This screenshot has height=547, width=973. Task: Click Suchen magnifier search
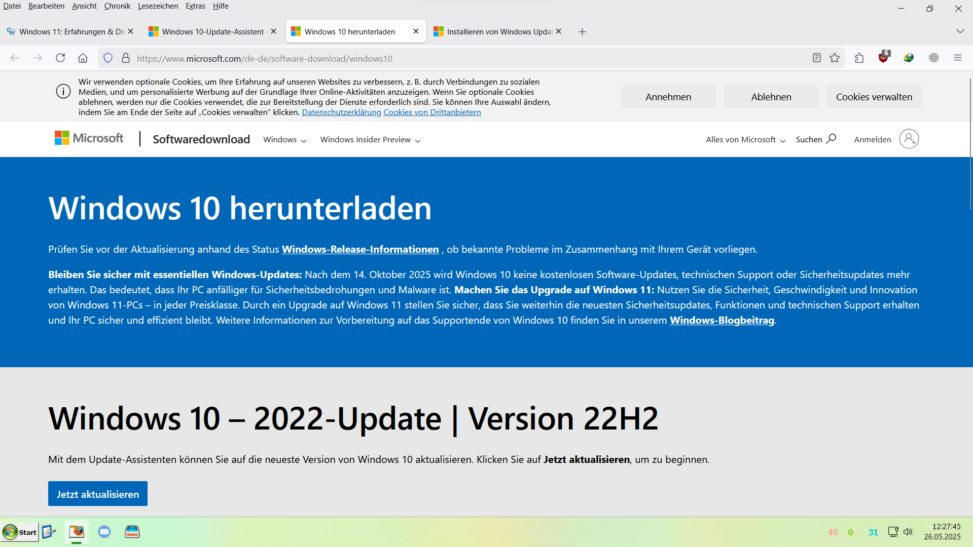tap(816, 139)
